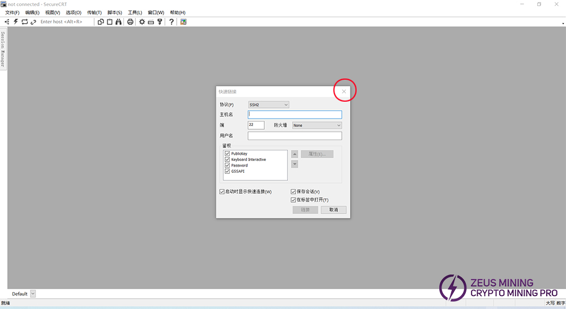Open the 文件(F) menu

[x=12, y=12]
